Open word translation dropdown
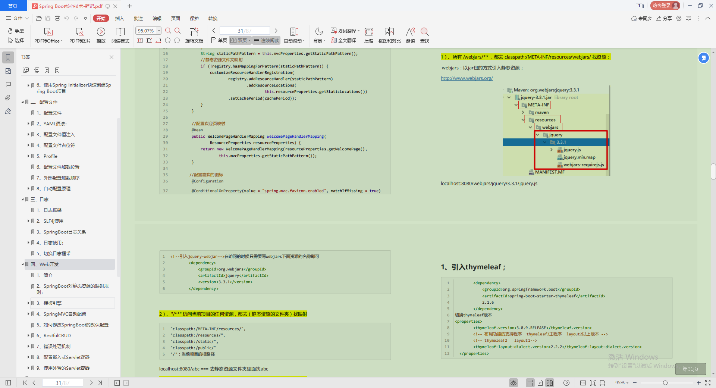This screenshot has width=716, height=388. pos(345,31)
